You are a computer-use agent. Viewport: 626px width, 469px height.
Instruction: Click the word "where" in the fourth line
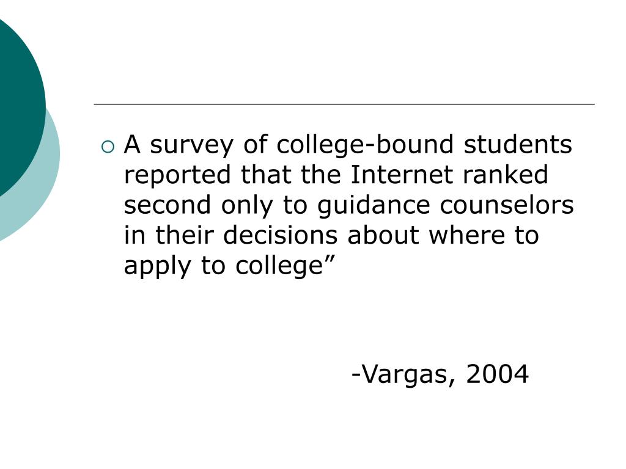pos(466,235)
